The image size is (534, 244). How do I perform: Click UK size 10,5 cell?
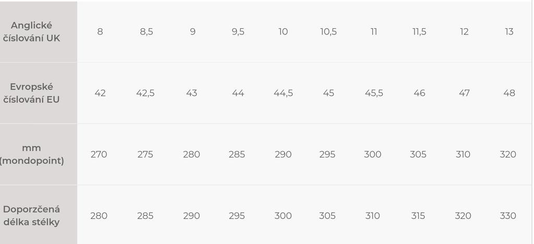tap(329, 32)
